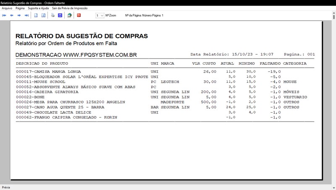336x190 pixels.
Task: Click the Prévia status bar label
Action: (x=6, y=187)
